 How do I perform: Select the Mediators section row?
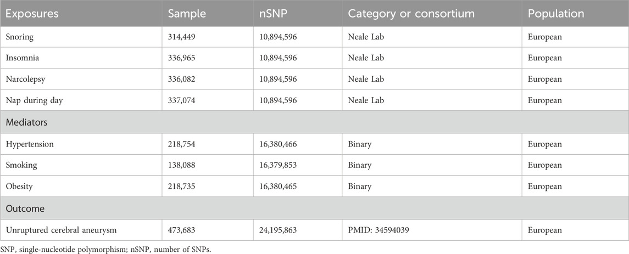click(x=314, y=121)
